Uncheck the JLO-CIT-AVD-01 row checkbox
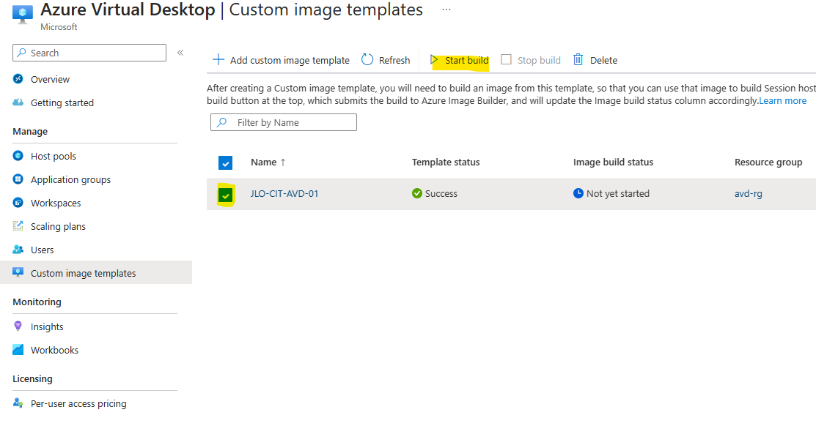Image resolution: width=816 pixels, height=426 pixels. coord(225,195)
